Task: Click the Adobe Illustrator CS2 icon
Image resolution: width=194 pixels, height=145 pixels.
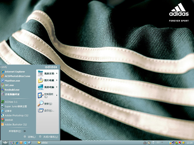Action: coord(3,124)
